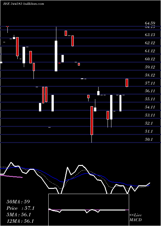This screenshot has height=226, width=161.
Task: Click the 62.12 price axis label
Action: point(150,43)
